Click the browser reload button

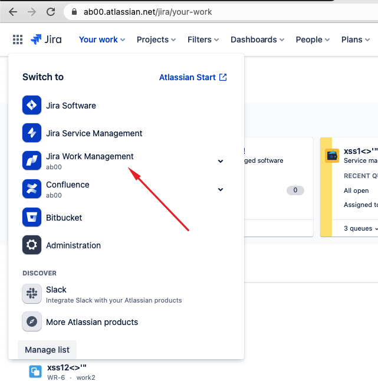pos(51,12)
